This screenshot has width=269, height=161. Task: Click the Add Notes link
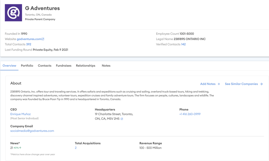(208, 84)
